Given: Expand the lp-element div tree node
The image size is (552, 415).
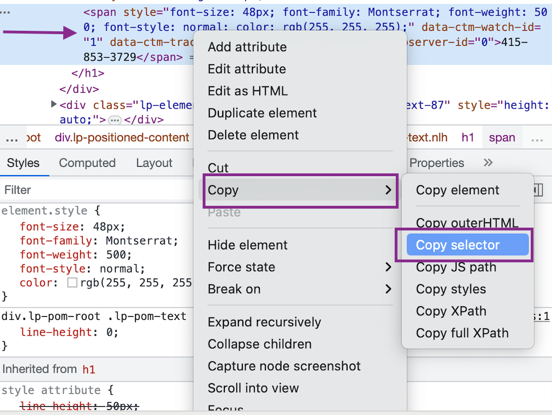Looking at the screenshot, I should [x=54, y=104].
